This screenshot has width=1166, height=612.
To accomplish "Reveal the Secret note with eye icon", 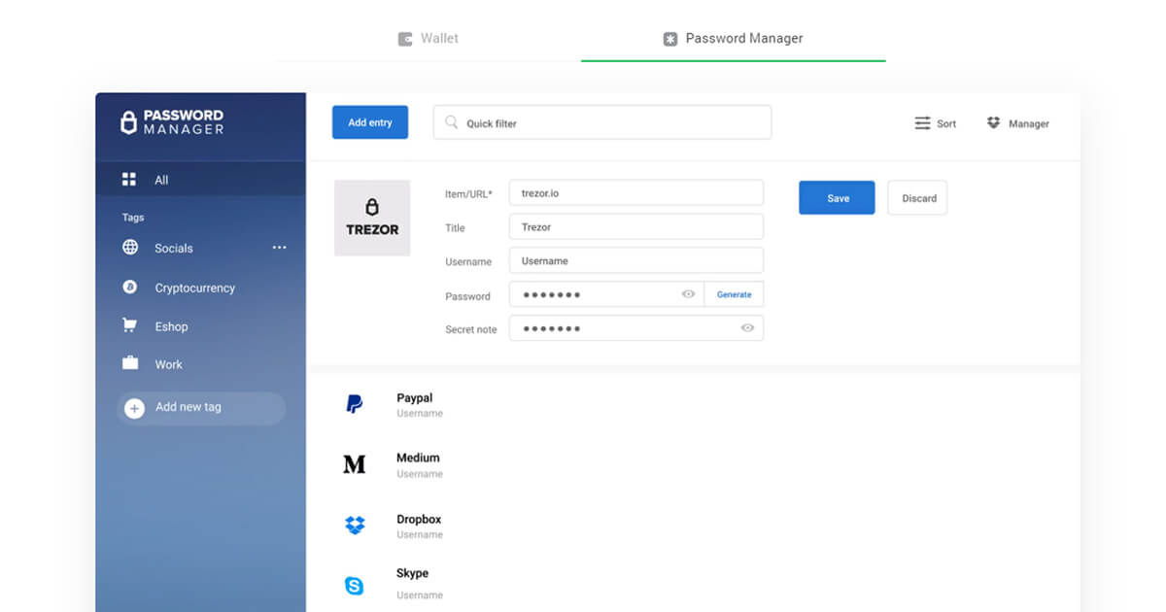I will [x=747, y=328].
